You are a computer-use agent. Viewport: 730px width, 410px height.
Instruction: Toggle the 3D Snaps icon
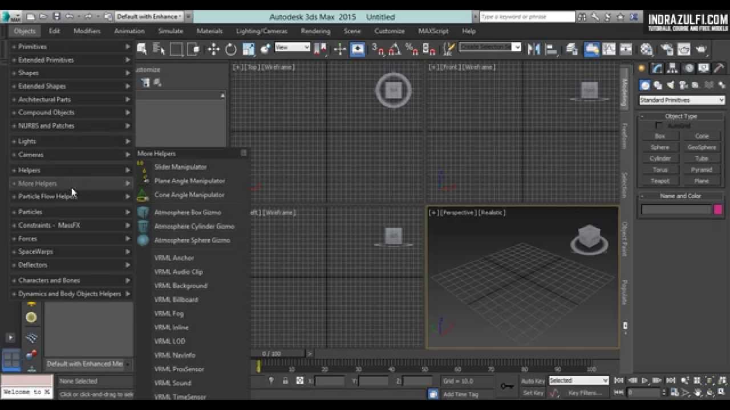pyautogui.click(x=377, y=50)
